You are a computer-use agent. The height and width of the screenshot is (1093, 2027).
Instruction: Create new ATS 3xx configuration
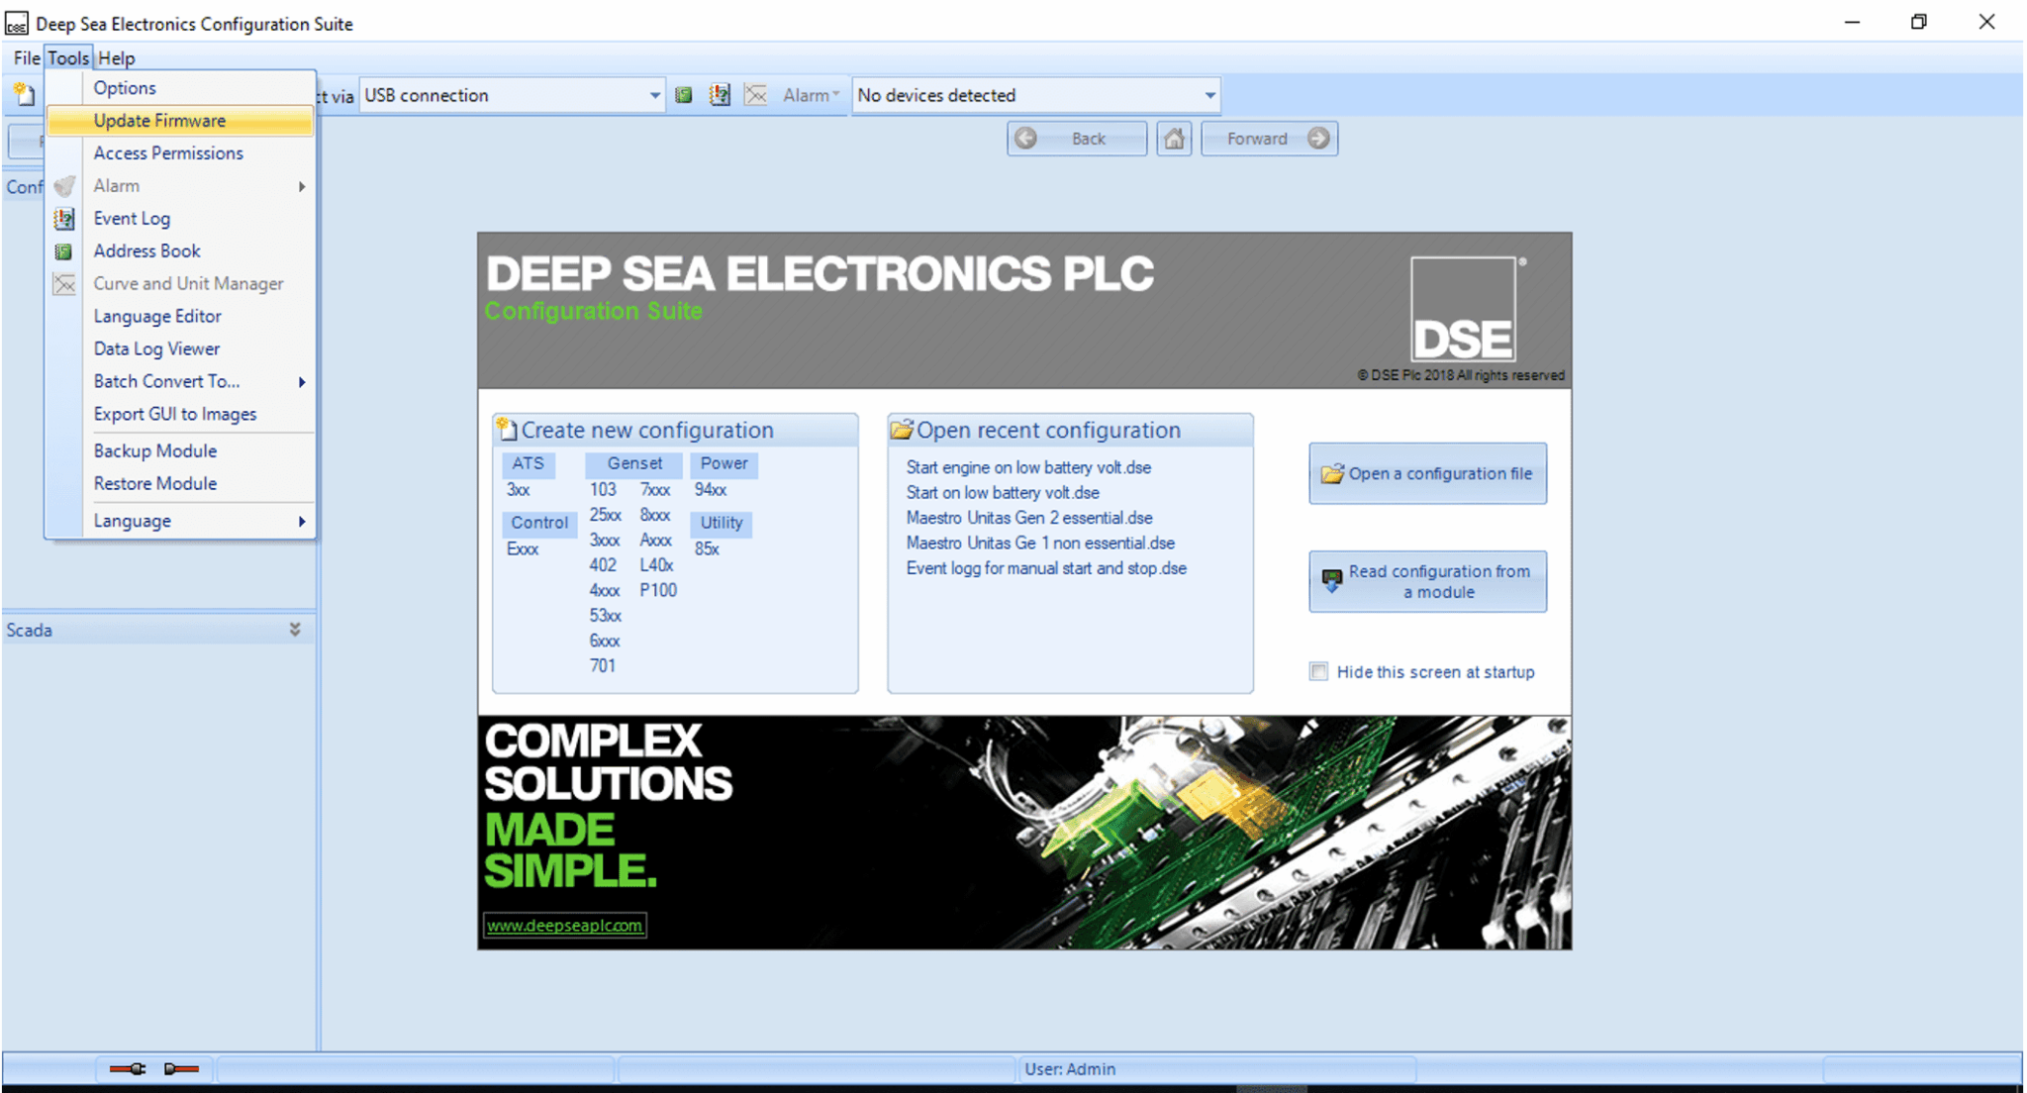tap(519, 490)
